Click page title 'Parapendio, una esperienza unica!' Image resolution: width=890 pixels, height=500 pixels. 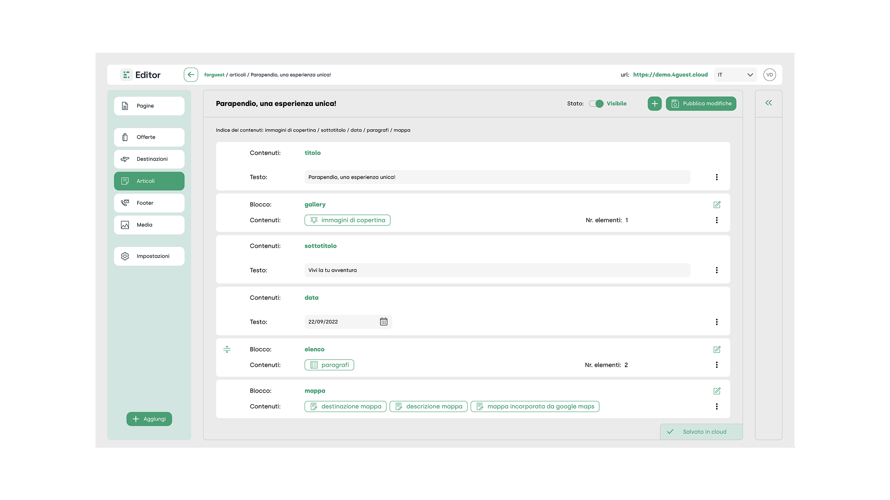[x=276, y=104]
